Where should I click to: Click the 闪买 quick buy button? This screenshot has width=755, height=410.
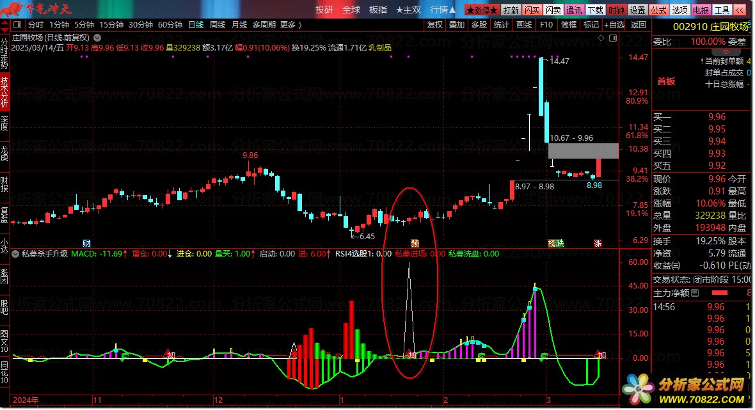click(532, 10)
